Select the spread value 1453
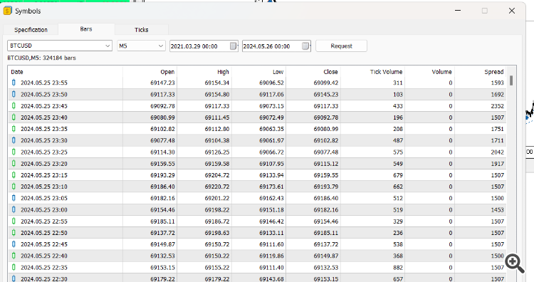This screenshot has width=534, height=282. [497, 210]
